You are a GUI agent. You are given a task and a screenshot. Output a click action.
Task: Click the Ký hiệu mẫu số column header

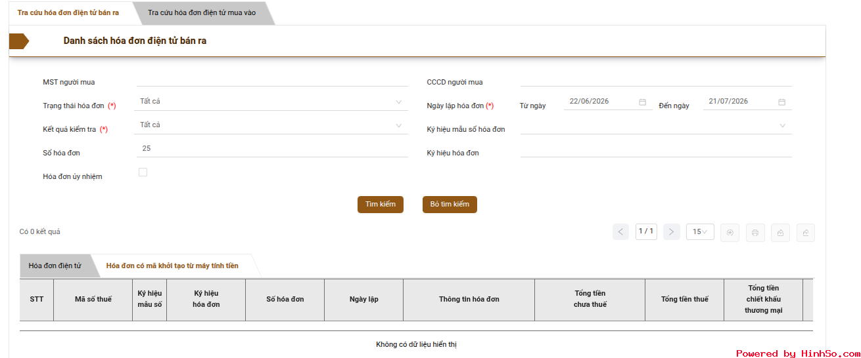pos(150,300)
